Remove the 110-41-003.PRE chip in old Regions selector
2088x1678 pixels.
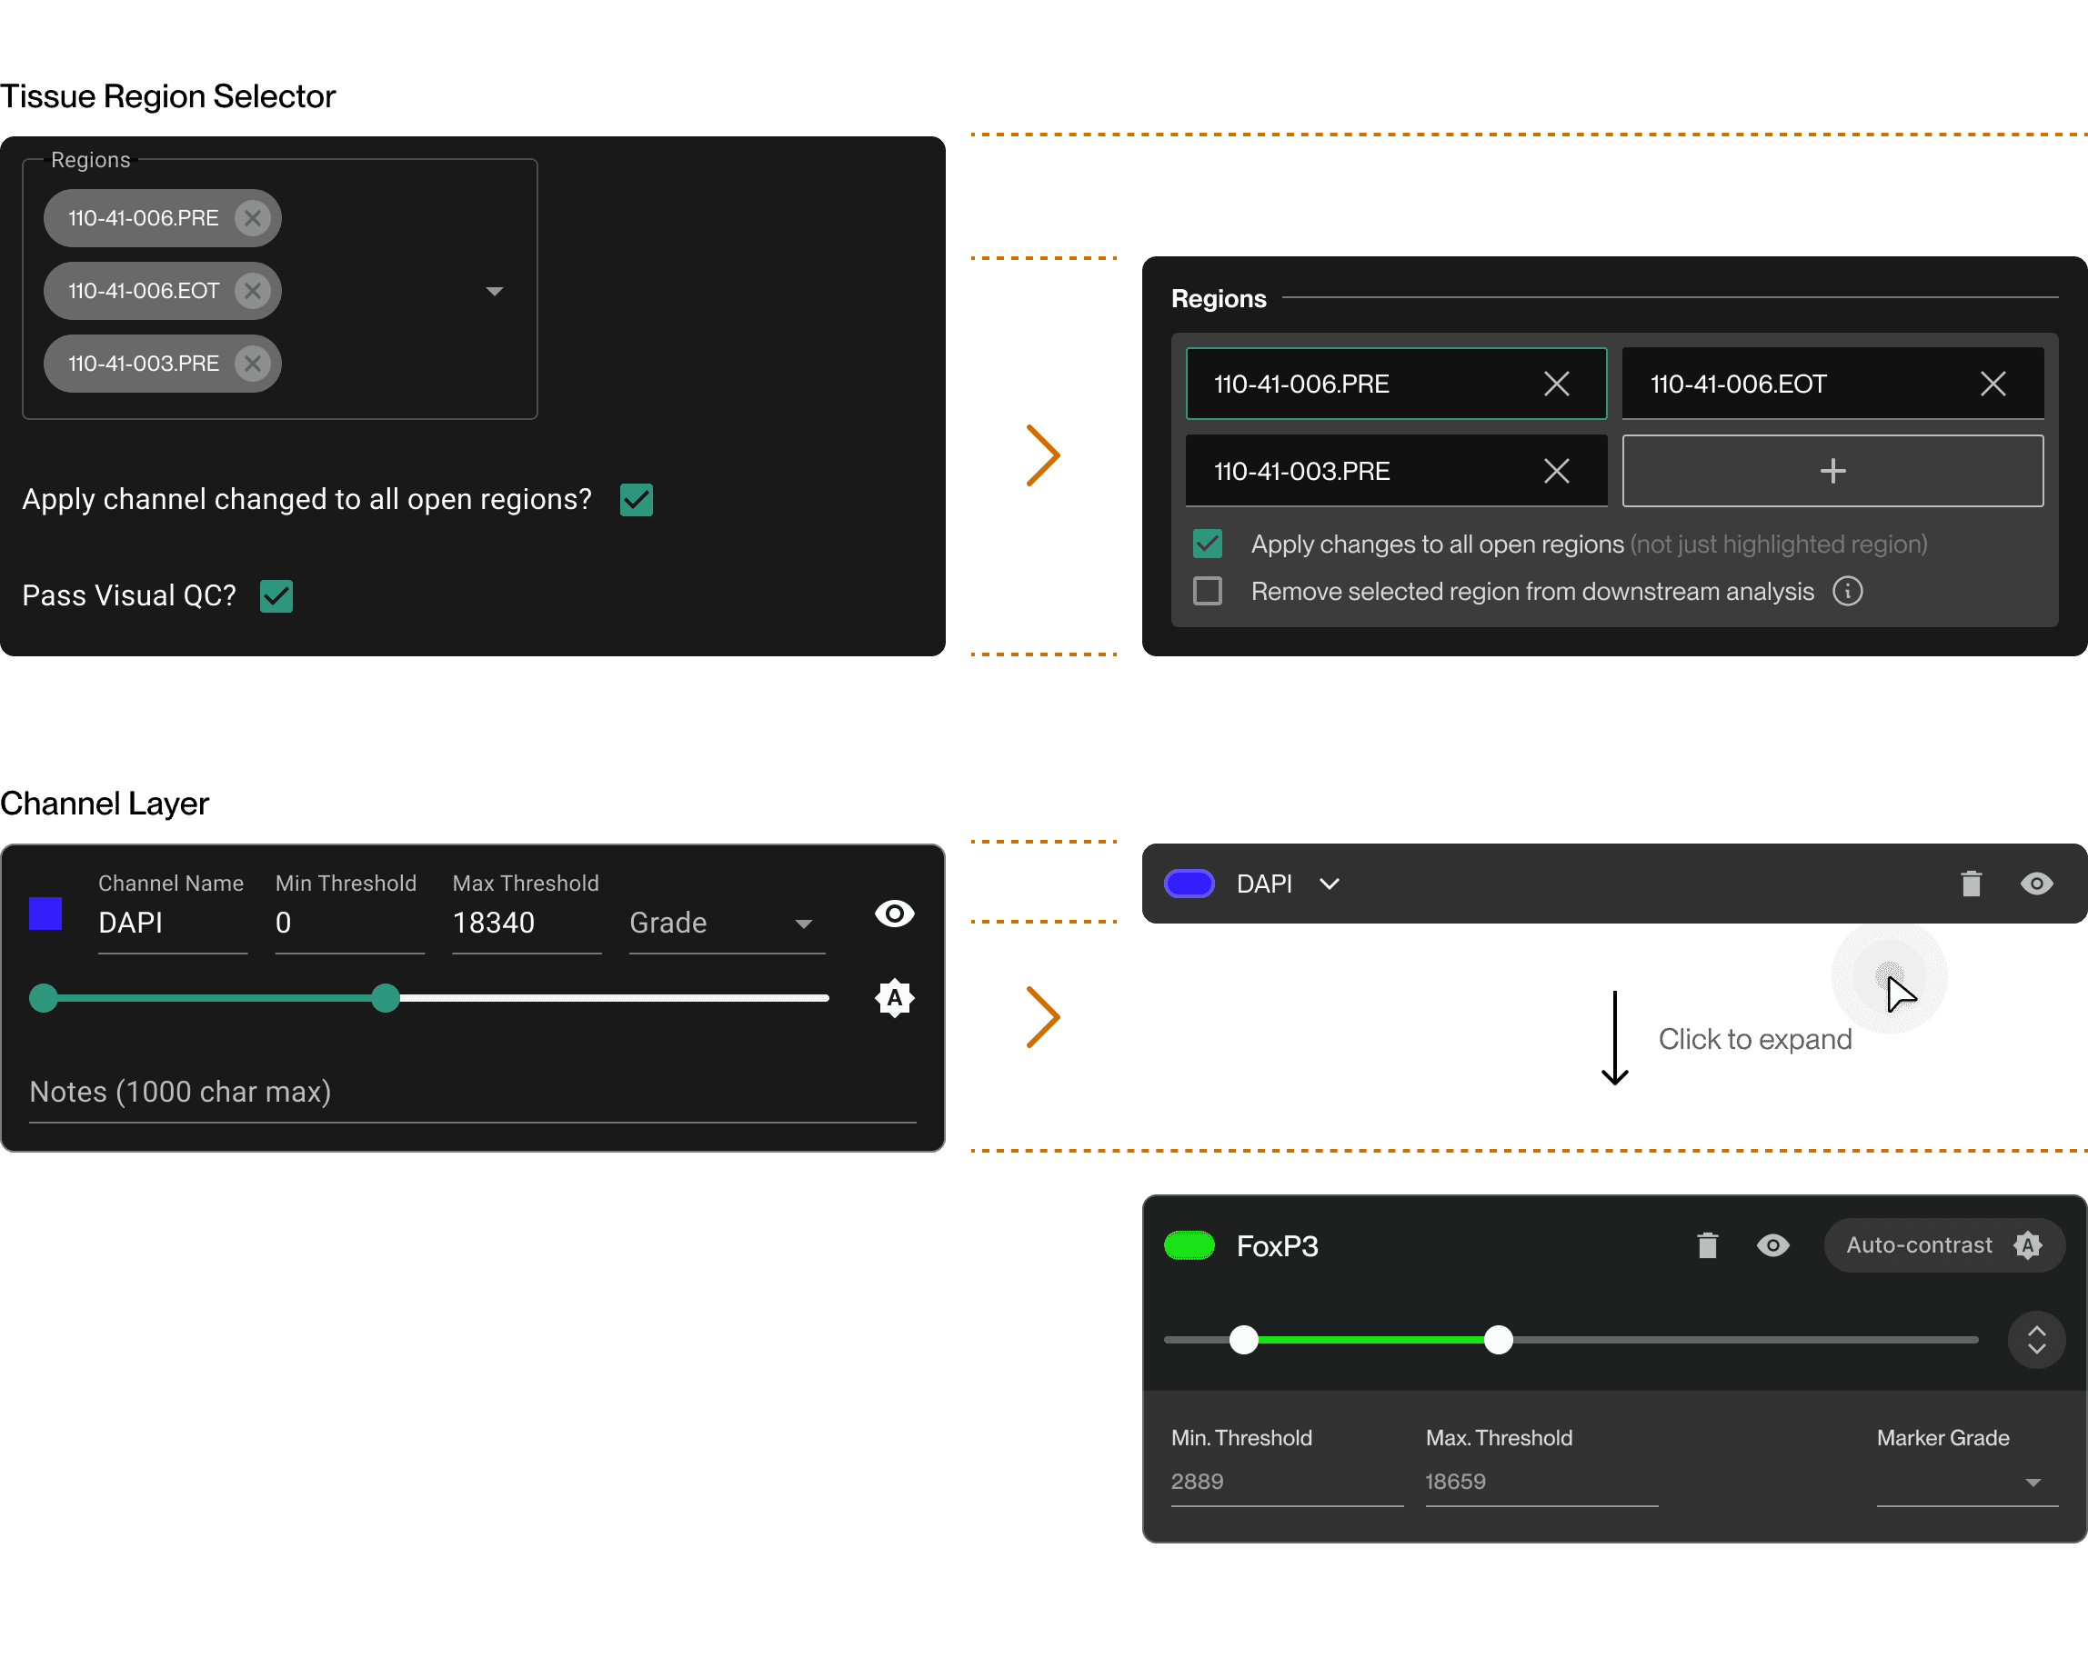pos(253,363)
